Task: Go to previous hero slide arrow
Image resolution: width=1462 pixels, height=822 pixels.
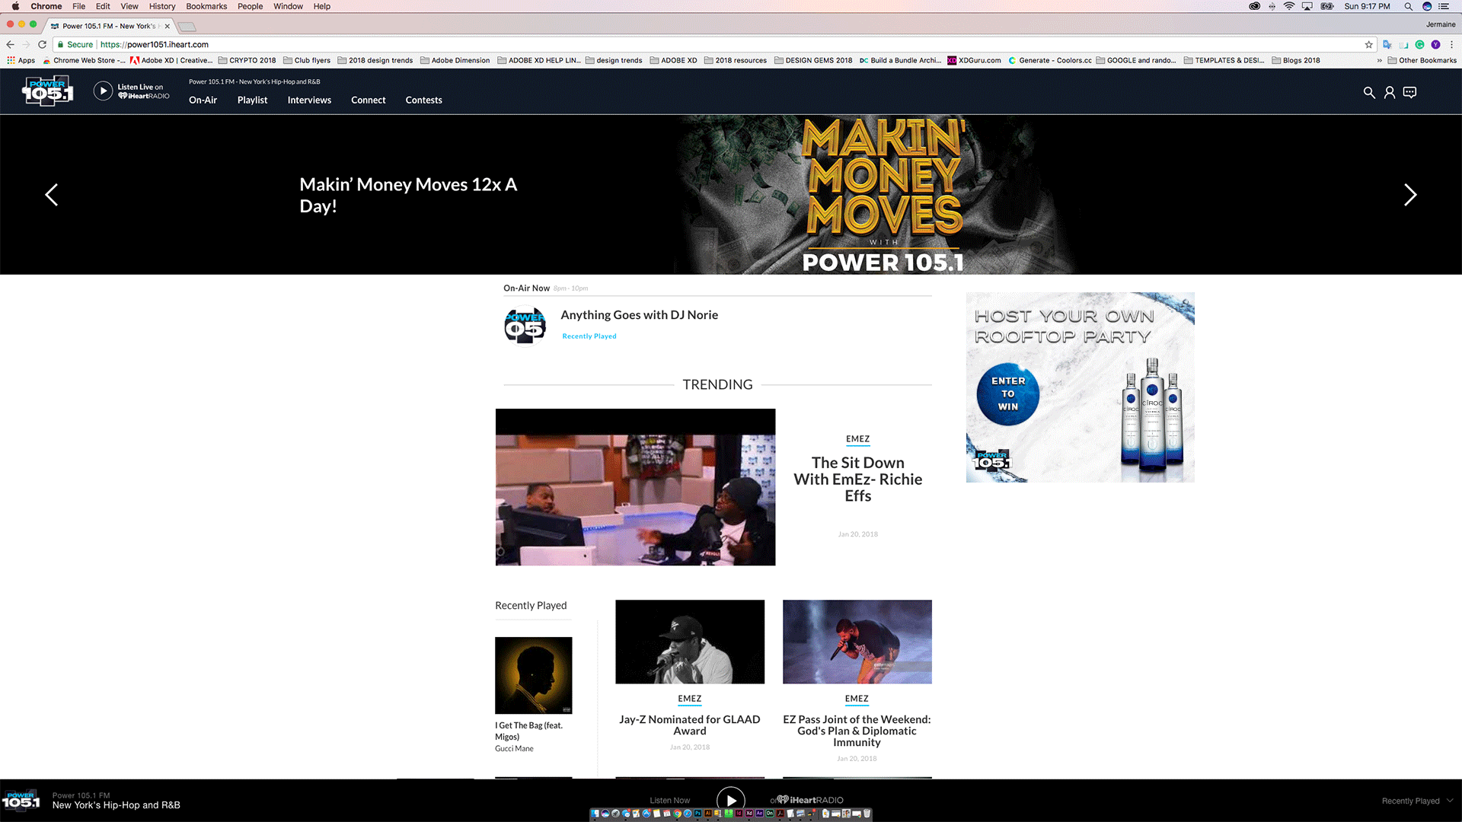Action: 51,195
